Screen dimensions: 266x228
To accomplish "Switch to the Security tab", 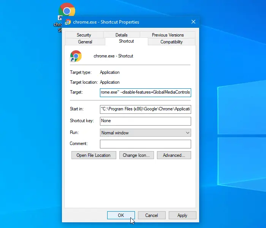I will [84, 35].
